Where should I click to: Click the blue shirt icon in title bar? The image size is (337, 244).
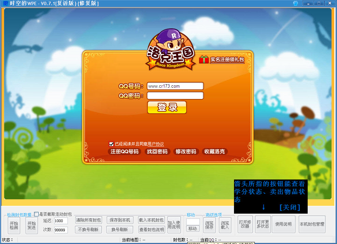click(295, 3)
